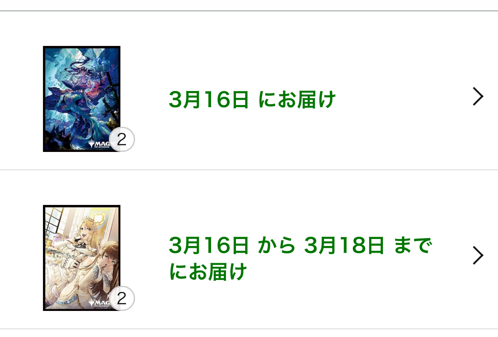
Task: Open the blue mermaid card sleeve thumbnail
Action: (x=81, y=99)
